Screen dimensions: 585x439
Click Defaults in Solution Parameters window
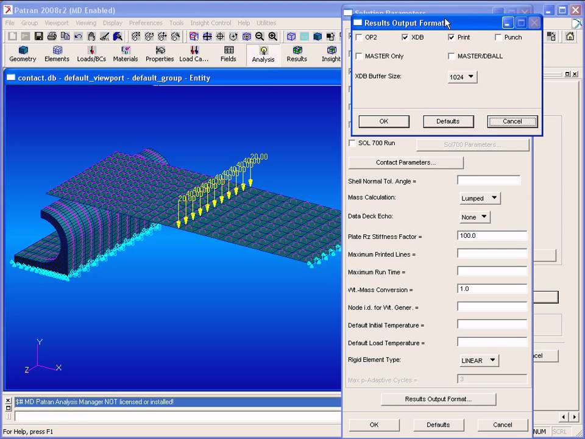tap(438, 425)
